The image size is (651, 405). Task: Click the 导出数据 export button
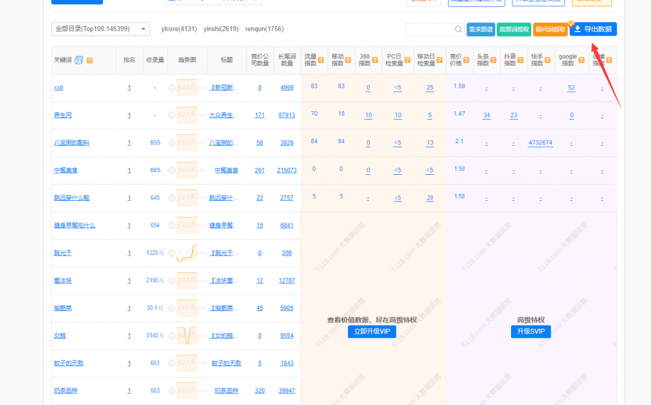click(592, 29)
